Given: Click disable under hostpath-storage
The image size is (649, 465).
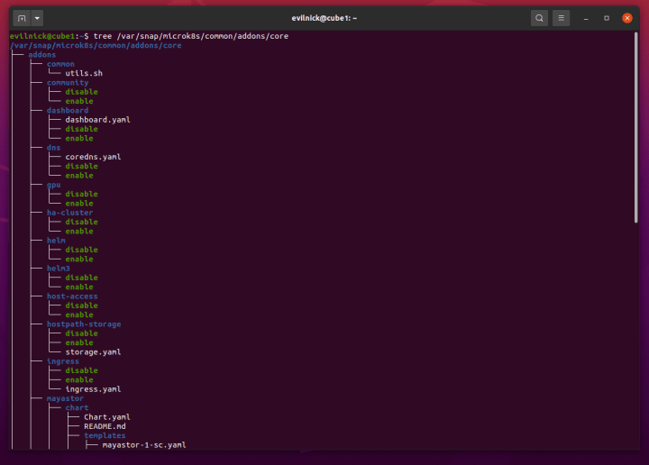Looking at the screenshot, I should (81, 333).
